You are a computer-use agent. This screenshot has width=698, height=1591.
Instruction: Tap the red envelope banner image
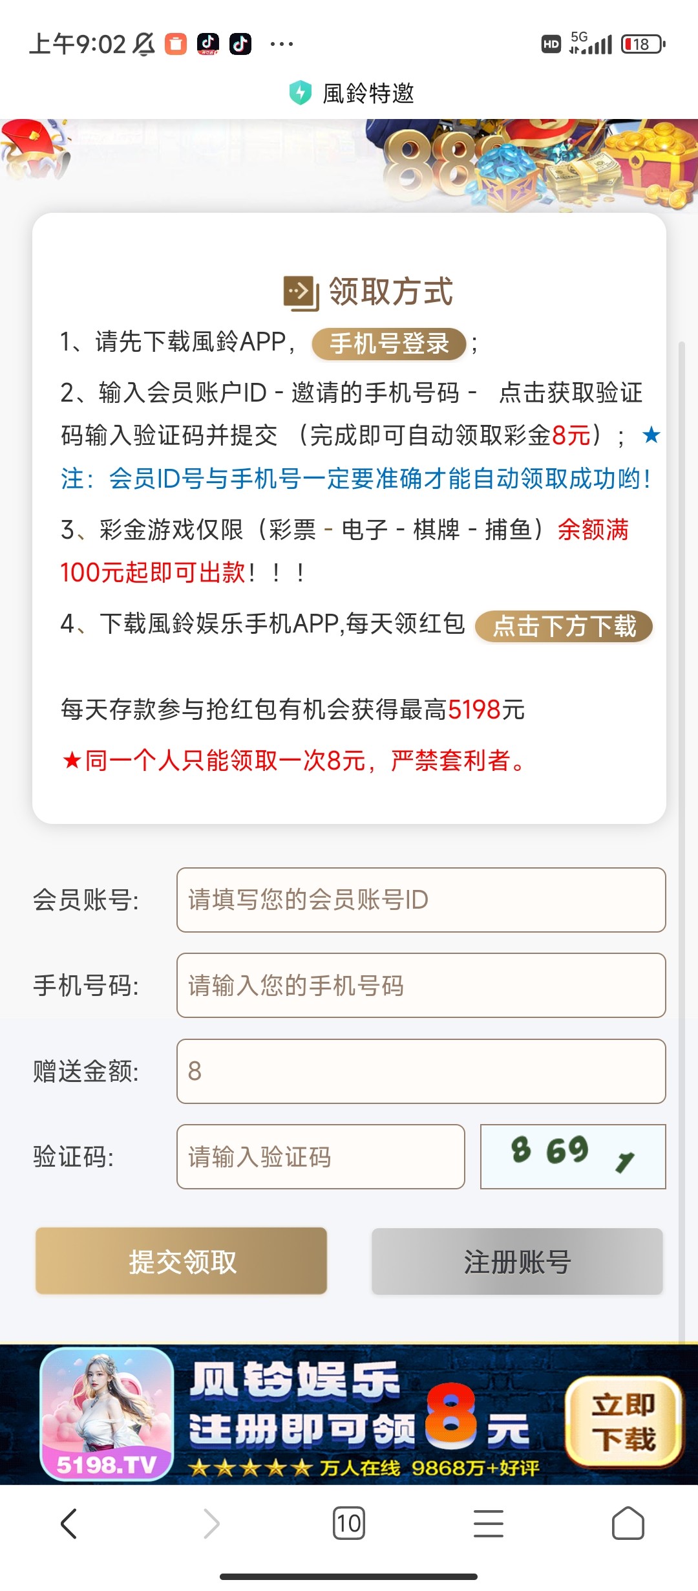36,149
